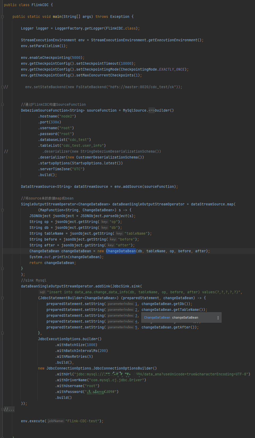
Task: Click the "sql:" parameter hint before the insert statement
Action: coord(42,292)
